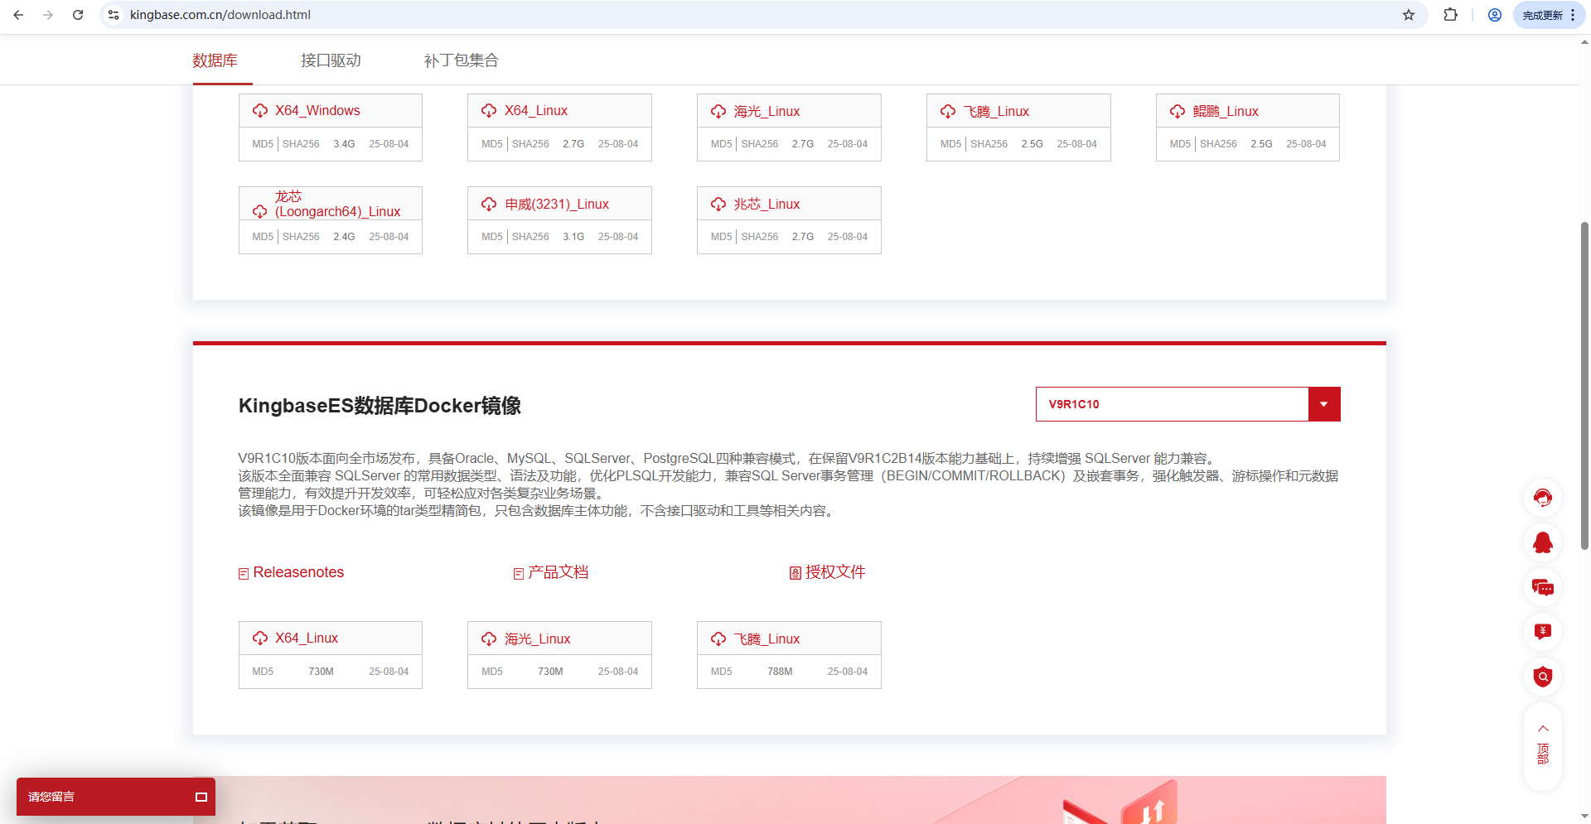Image resolution: width=1591 pixels, height=824 pixels.
Task: Switch to the 数据库 tab
Action: coord(215,60)
